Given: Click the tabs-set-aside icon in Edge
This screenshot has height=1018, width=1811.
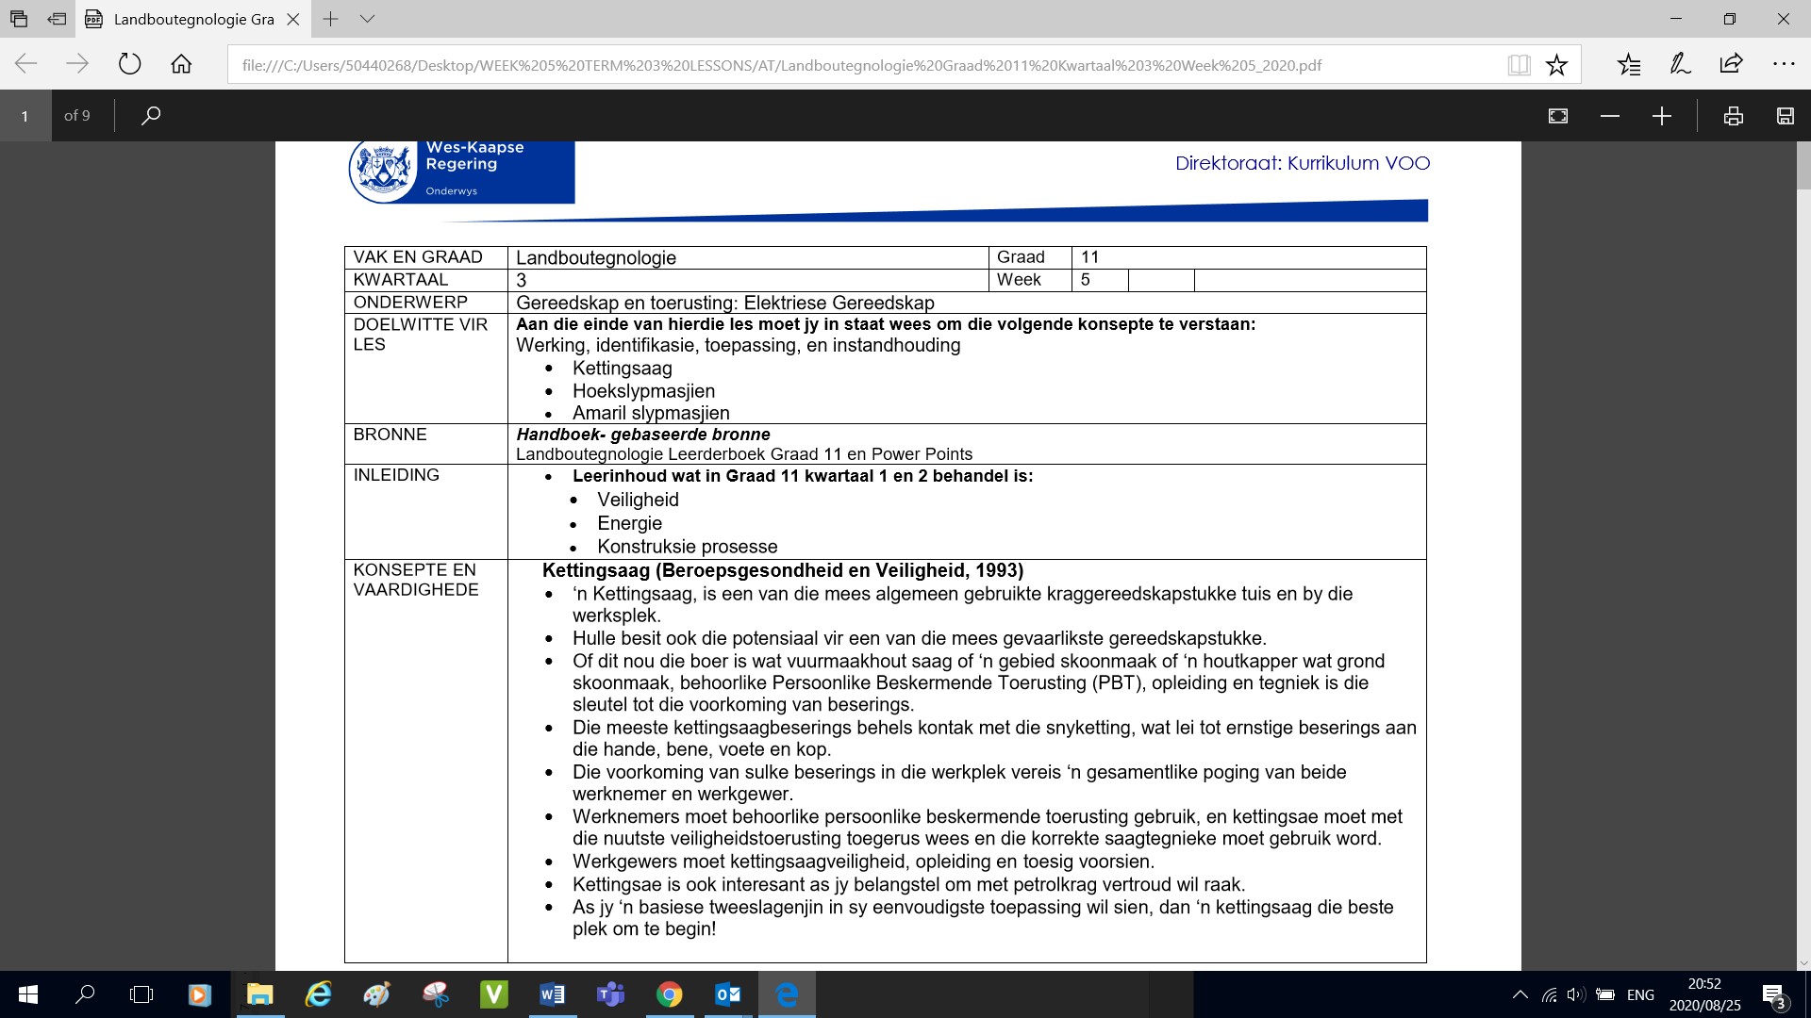Looking at the screenshot, I should click(x=19, y=19).
